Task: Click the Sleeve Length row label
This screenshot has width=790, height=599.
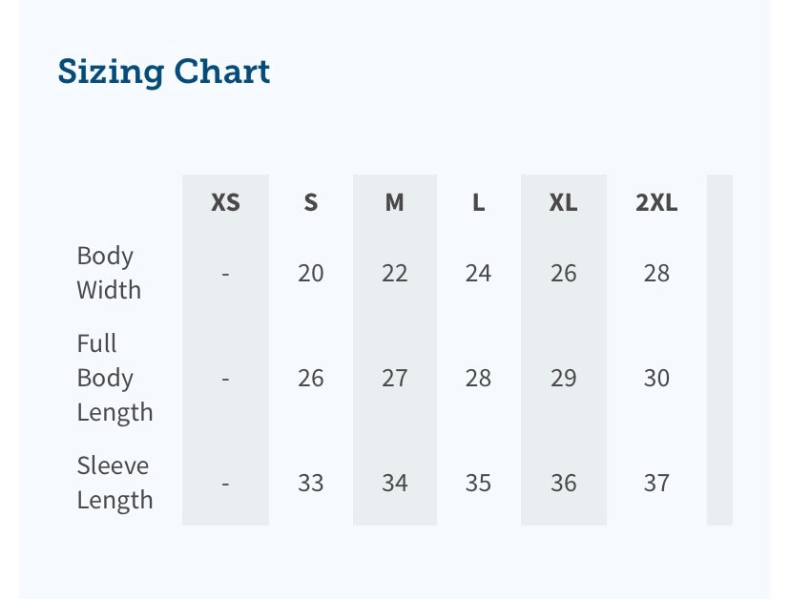Action: click(114, 483)
